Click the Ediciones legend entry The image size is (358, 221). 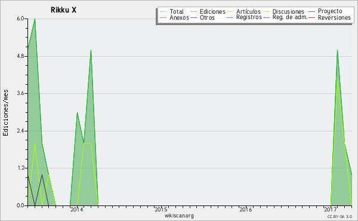coord(208,11)
